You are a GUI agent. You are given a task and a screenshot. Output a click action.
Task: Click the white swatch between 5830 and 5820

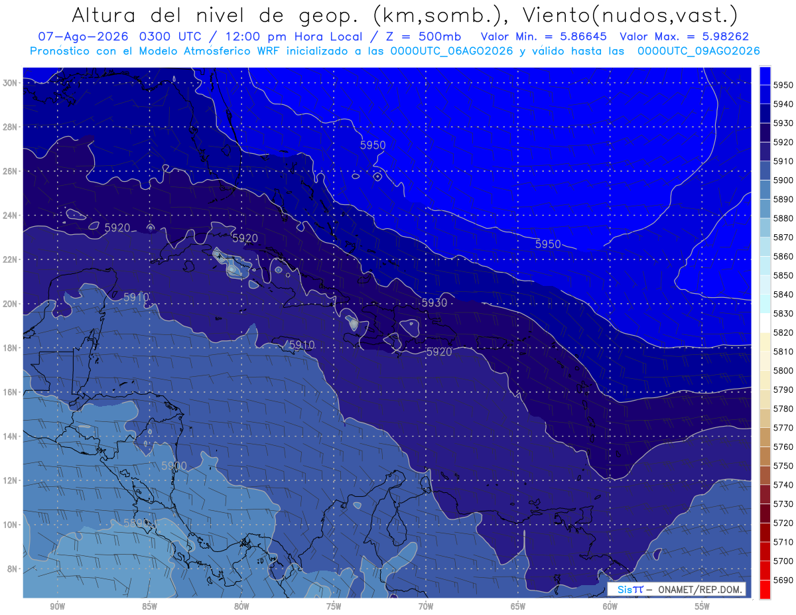coord(765,322)
